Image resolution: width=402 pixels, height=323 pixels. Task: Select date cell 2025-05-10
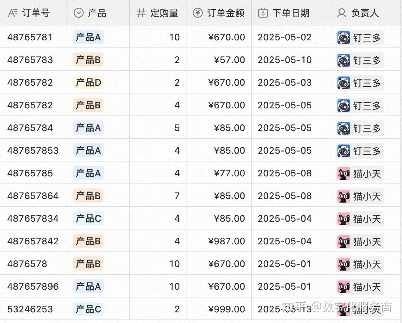[x=291, y=60]
